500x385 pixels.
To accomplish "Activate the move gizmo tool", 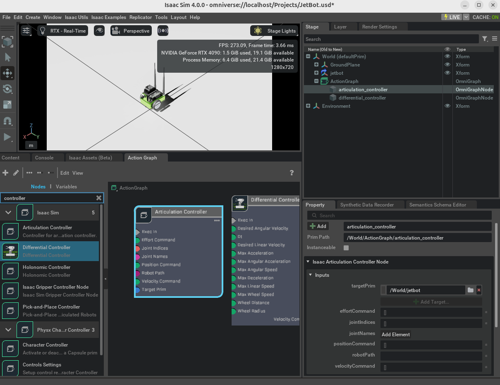I will [x=7, y=73].
